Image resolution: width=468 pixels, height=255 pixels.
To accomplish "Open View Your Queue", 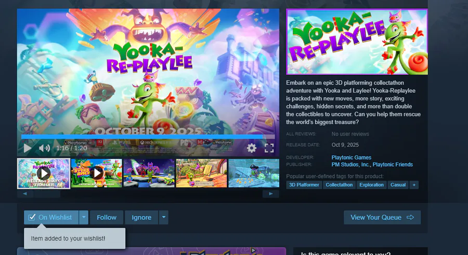I will point(382,218).
